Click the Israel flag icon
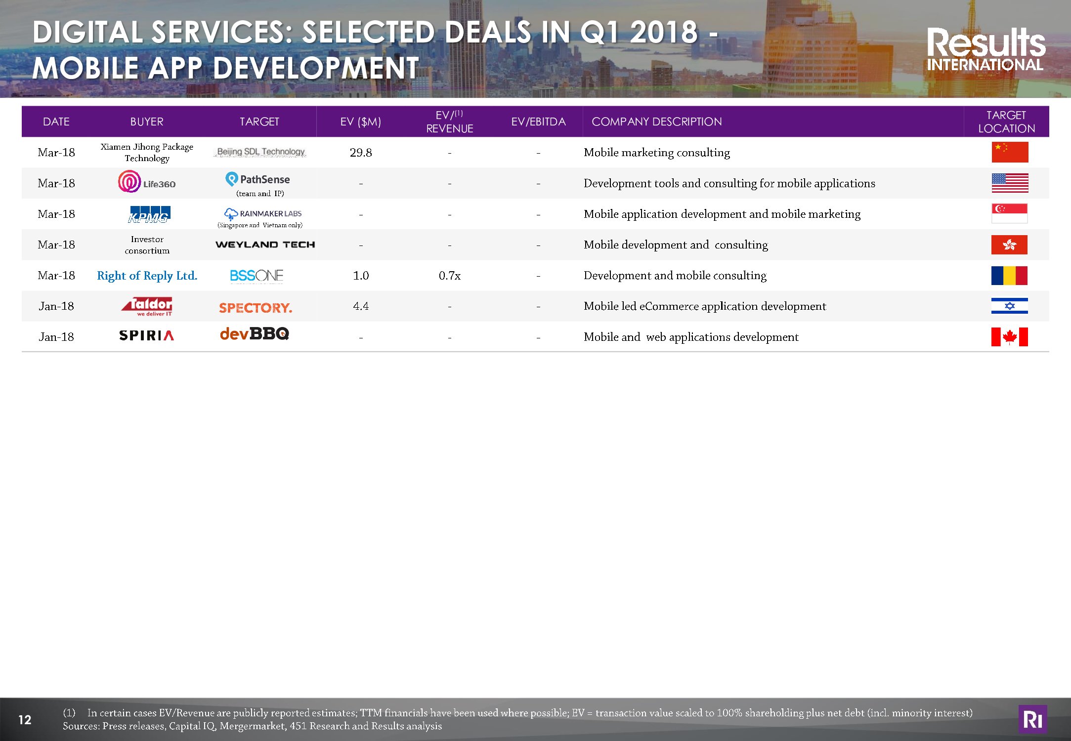This screenshot has width=1071, height=741. click(1009, 306)
